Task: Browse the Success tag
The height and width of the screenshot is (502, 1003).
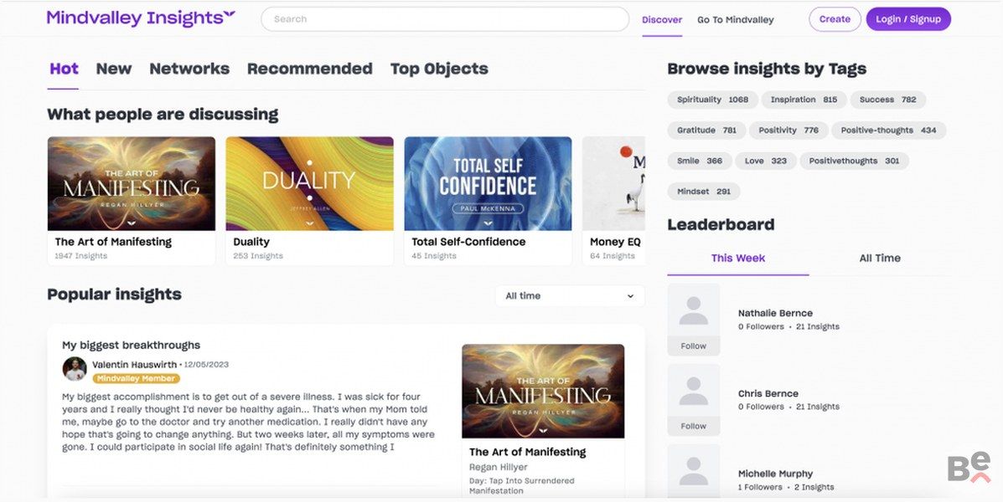Action: click(x=888, y=100)
